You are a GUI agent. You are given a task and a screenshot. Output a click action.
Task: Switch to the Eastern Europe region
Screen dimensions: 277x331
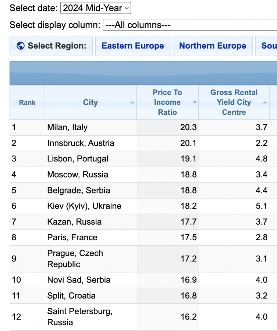coord(132,46)
